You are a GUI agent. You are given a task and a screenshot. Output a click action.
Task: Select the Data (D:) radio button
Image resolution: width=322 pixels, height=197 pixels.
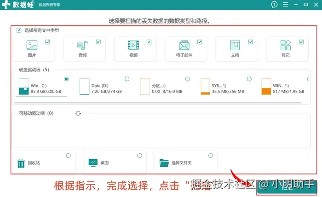pos(127,79)
